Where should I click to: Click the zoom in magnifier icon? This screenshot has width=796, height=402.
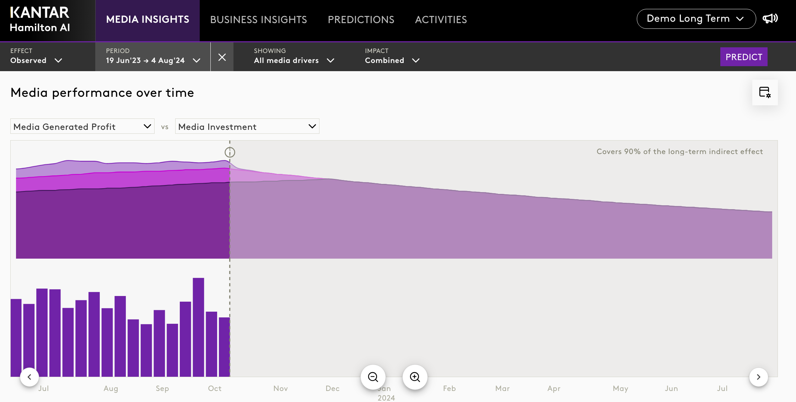pos(415,377)
